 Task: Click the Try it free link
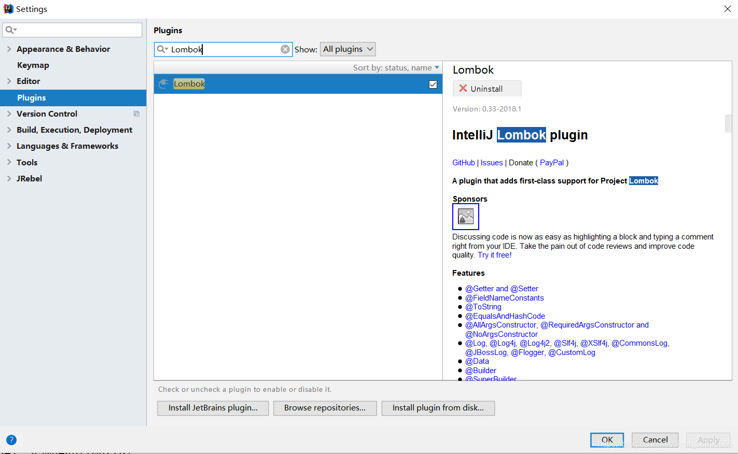pos(495,255)
